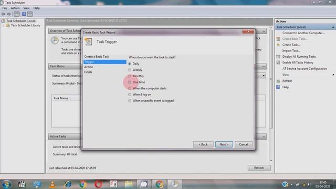Screen dimensions: 336x189
Task: Click the Create Basic Task icon in Actions
Action: click(x=278, y=39)
